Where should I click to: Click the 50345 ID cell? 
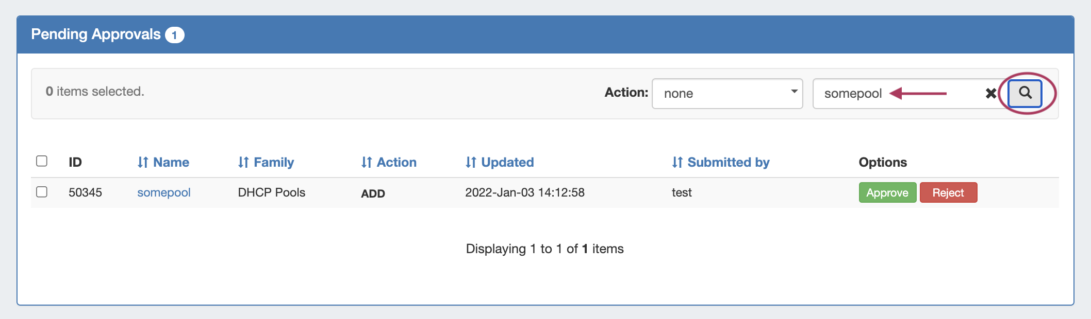[x=86, y=192]
